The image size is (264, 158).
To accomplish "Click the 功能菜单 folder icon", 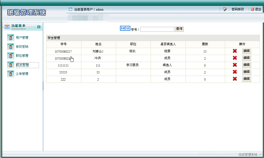I will 6,26.
